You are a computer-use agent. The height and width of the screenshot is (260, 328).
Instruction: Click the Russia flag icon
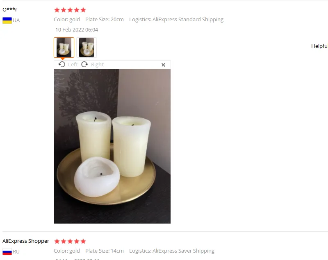pyautogui.click(x=7, y=252)
